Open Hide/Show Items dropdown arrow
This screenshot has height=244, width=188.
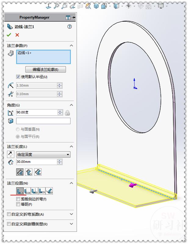tap(134, 6)
